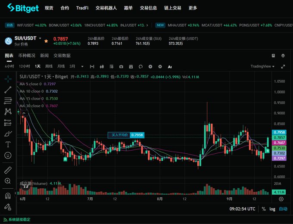Open the indicators list icon
The image size is (293, 224).
click(x=111, y=67)
